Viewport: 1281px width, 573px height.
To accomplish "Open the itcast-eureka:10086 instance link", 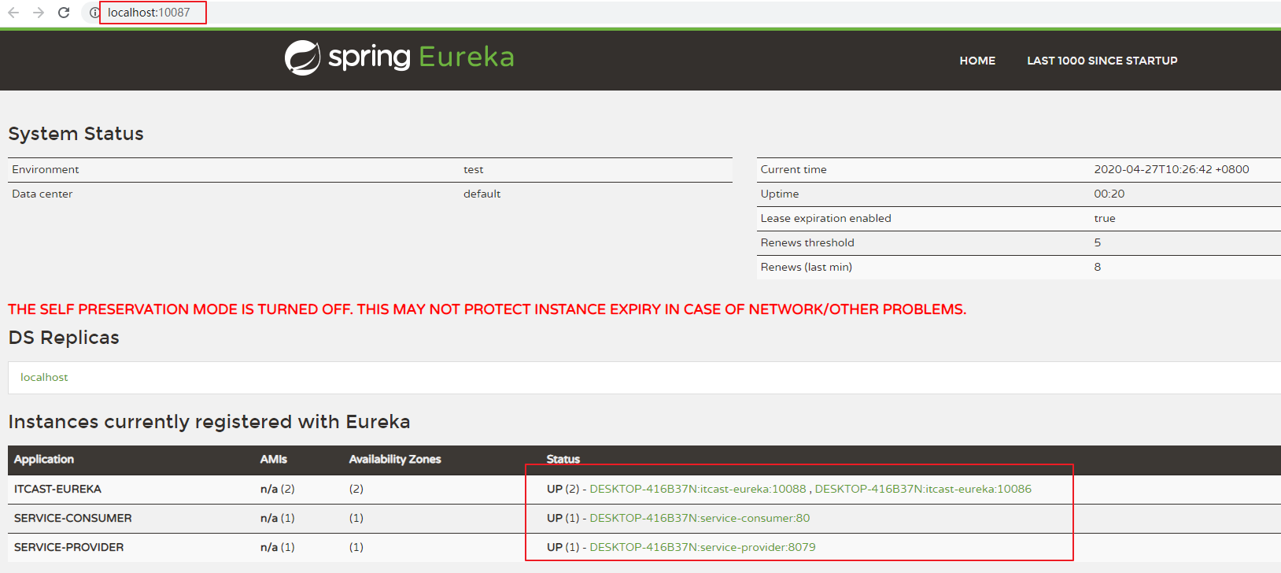I will click(923, 489).
